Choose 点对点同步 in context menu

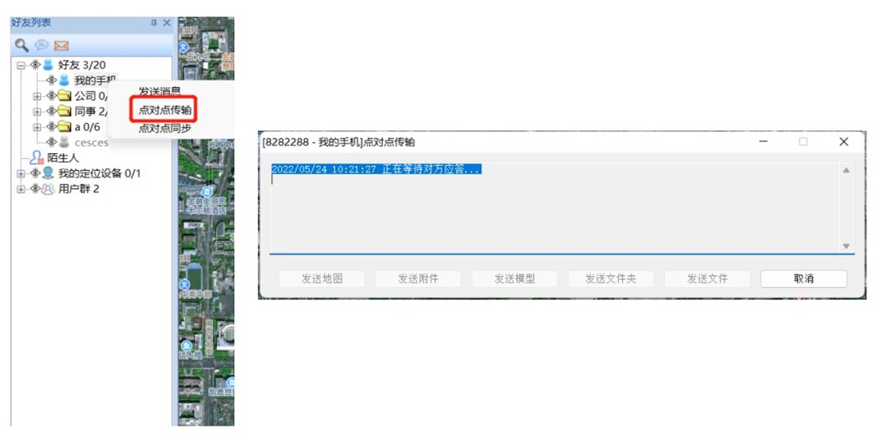pos(165,128)
